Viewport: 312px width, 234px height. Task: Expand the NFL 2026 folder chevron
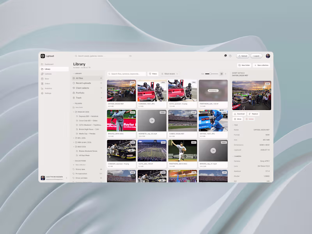click(x=74, y=138)
